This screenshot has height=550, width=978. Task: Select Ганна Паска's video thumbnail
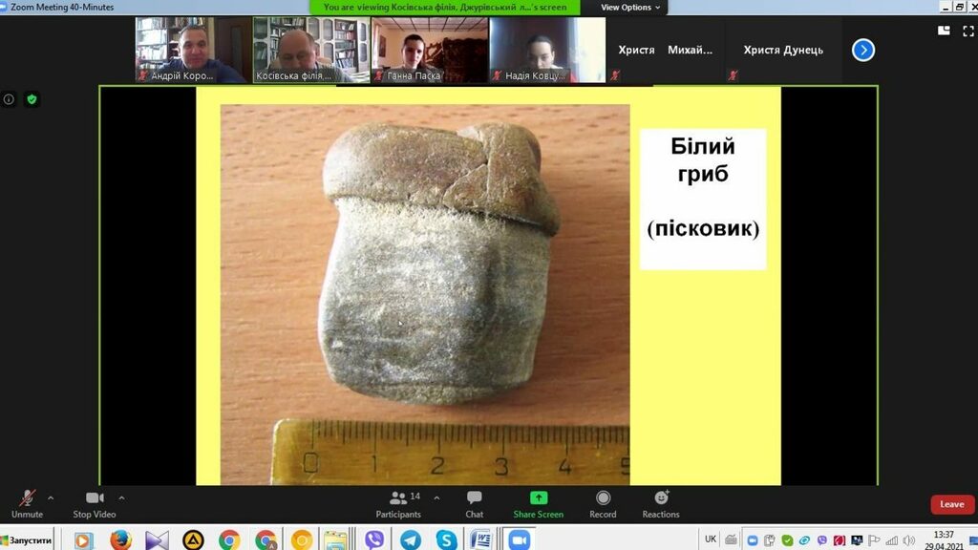click(429, 50)
